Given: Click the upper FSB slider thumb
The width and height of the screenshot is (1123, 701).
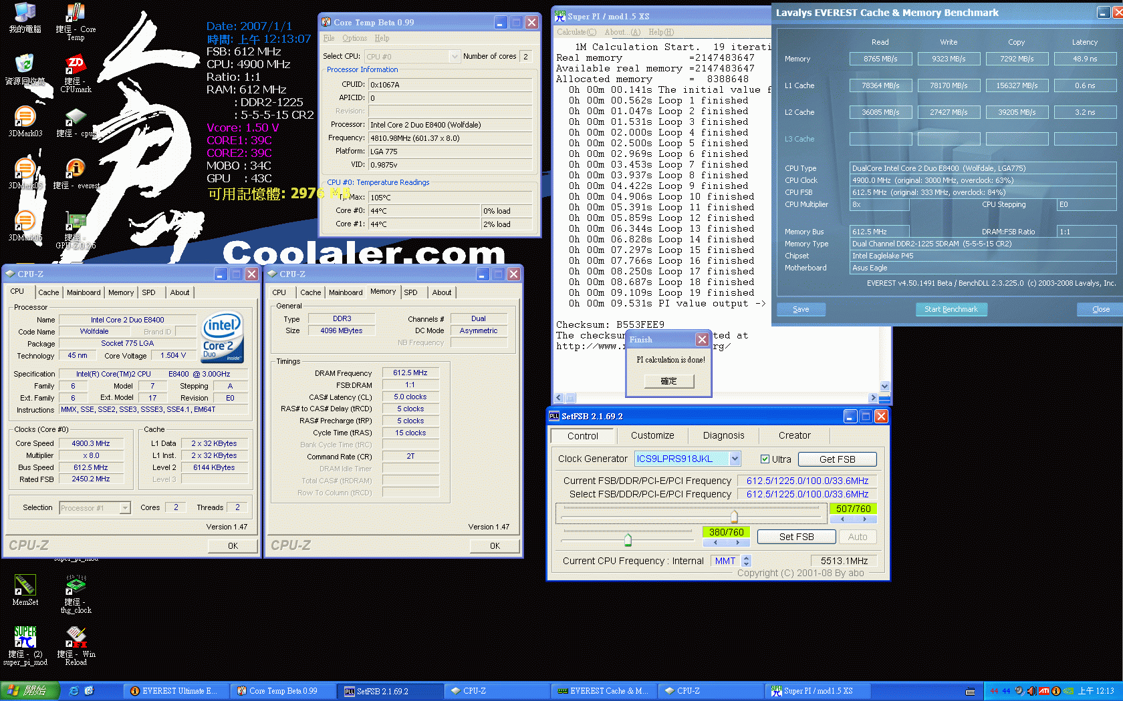Looking at the screenshot, I should pos(734,516).
